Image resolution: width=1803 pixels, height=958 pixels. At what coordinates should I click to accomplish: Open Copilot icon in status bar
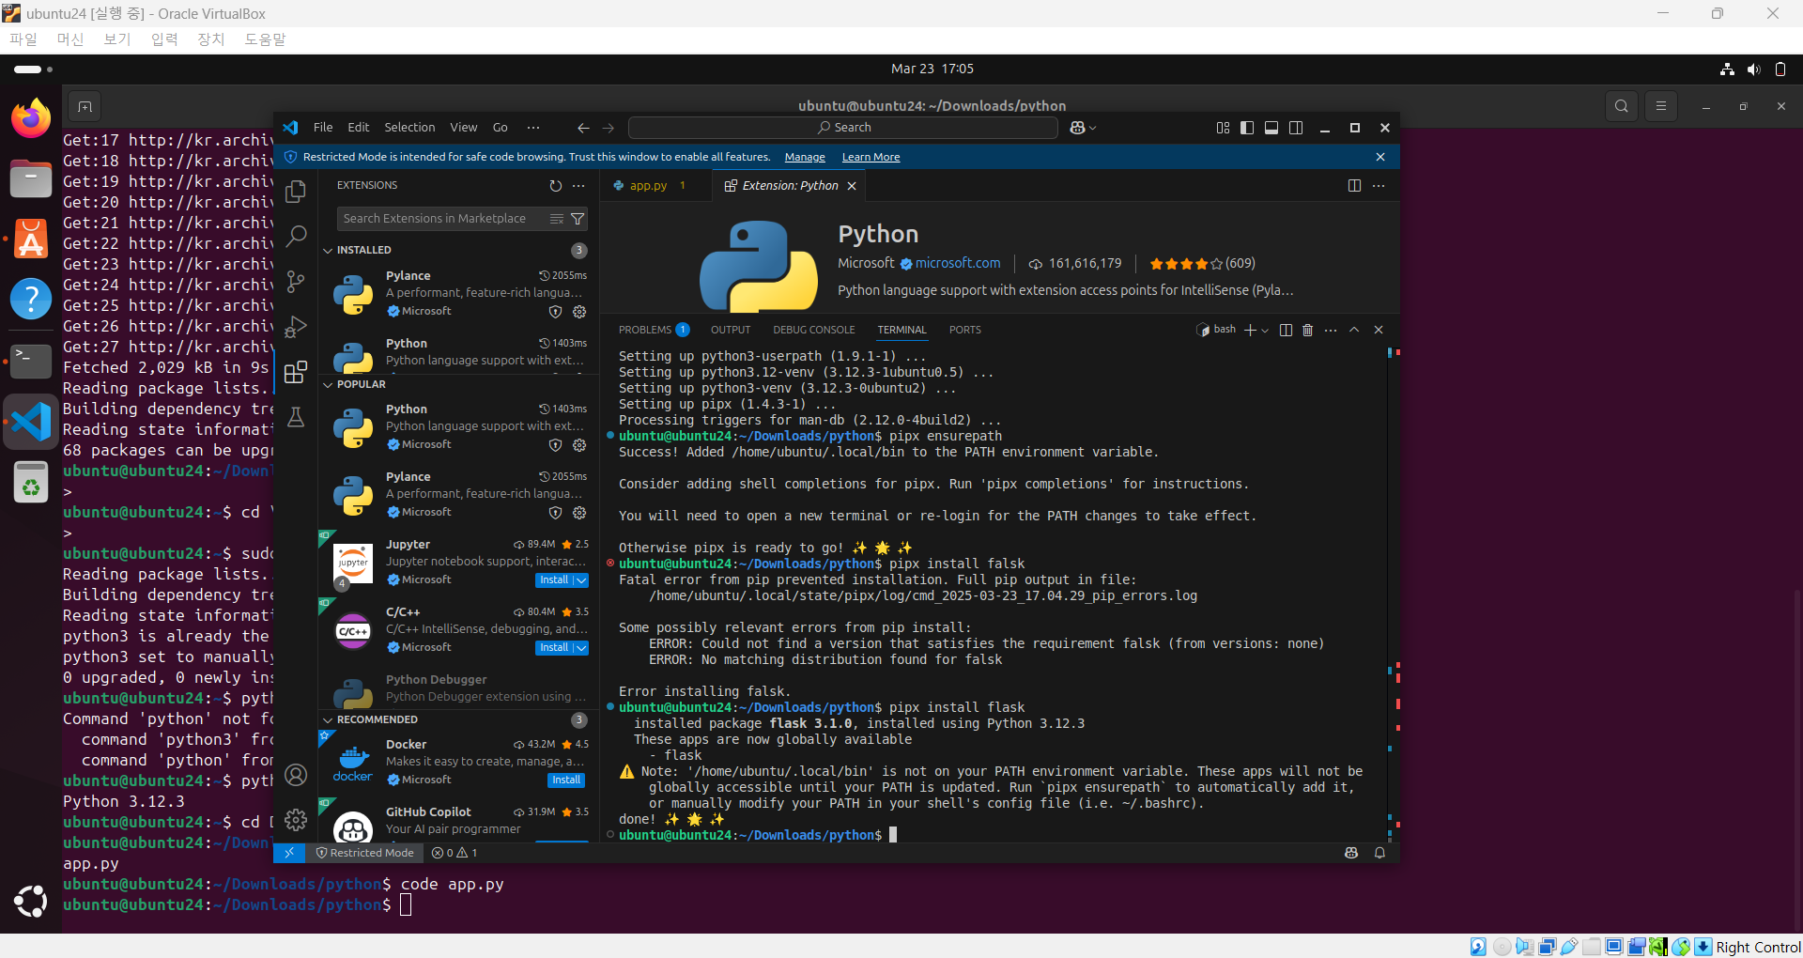coord(1351,853)
